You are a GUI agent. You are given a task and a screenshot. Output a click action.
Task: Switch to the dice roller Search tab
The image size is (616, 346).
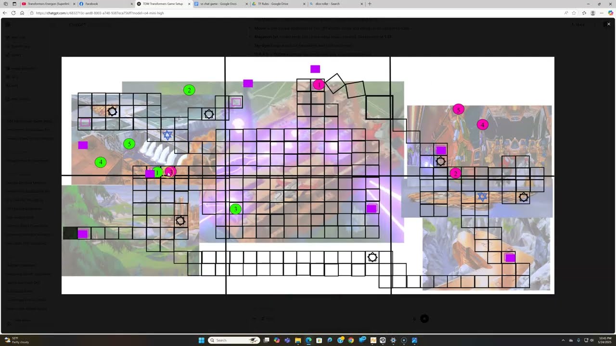coord(337,4)
